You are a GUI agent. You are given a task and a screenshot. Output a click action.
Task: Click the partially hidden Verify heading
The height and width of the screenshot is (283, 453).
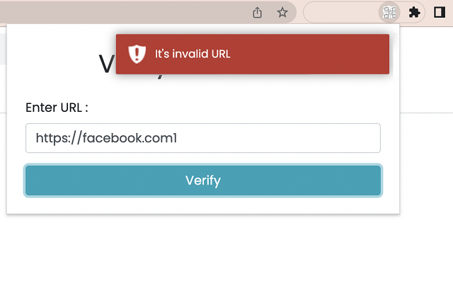pos(106,64)
